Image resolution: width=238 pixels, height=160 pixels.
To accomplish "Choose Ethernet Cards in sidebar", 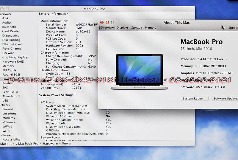I will tap(13, 44).
